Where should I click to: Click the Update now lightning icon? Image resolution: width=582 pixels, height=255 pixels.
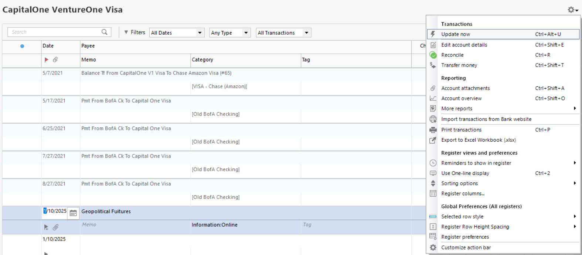pyautogui.click(x=433, y=34)
